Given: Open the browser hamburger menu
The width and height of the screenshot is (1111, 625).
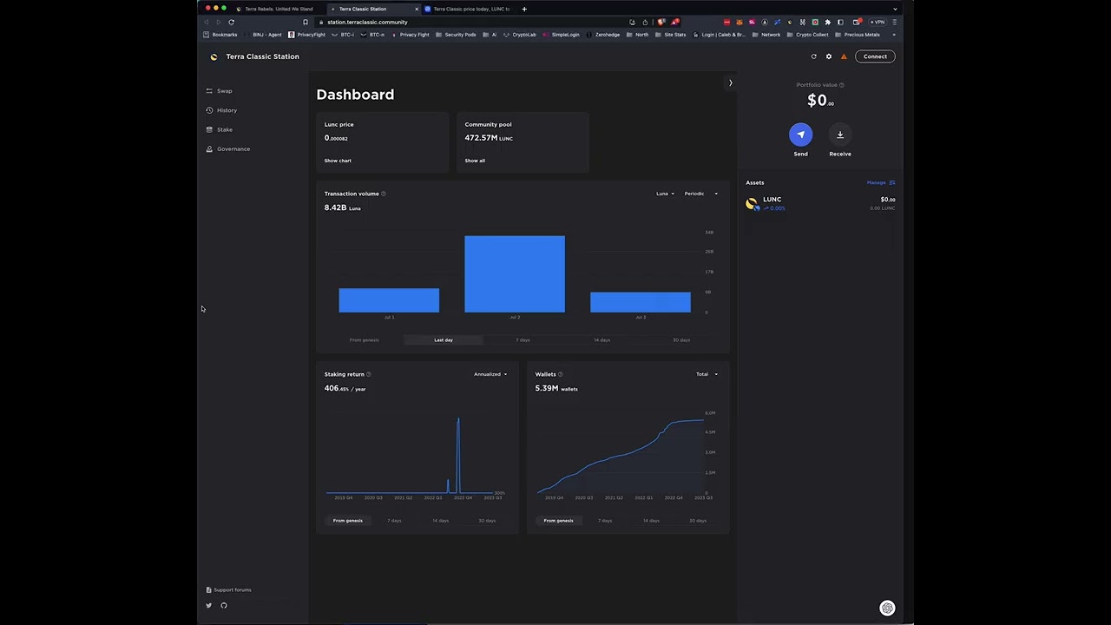Looking at the screenshot, I should [895, 22].
